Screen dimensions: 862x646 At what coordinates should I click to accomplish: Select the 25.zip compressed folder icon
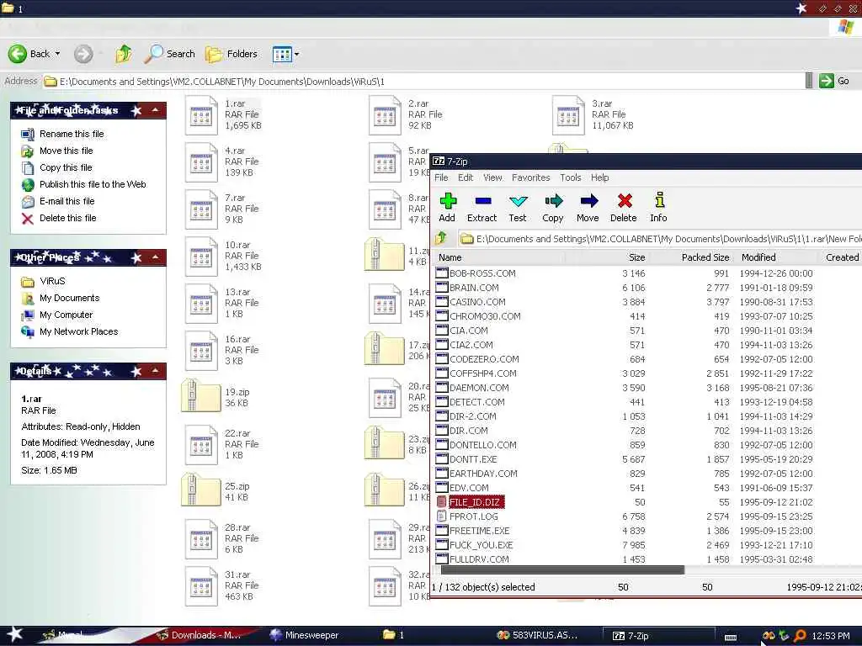tap(201, 490)
